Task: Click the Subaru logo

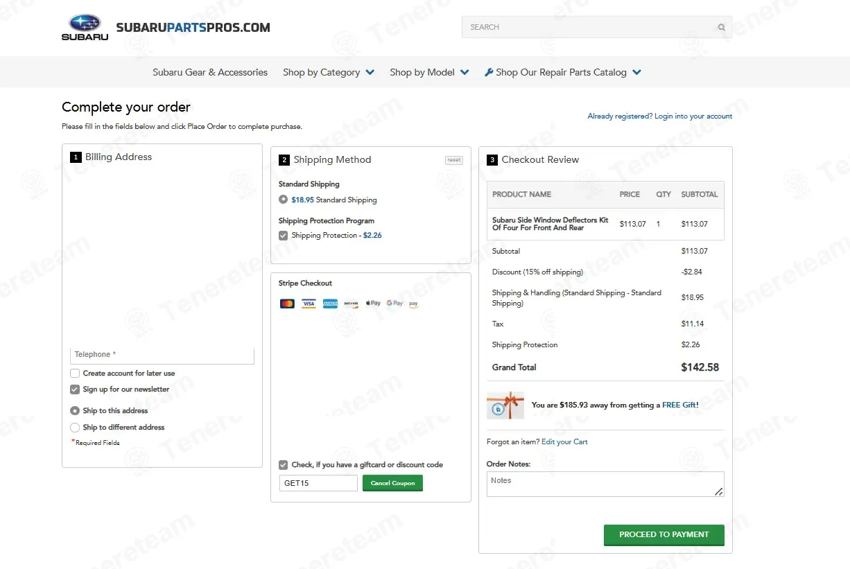Action: (85, 28)
